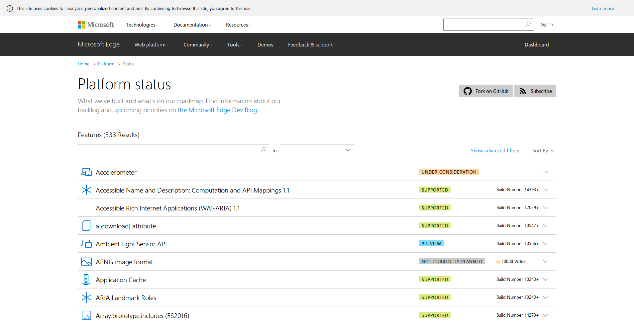This screenshot has height=322, width=634.
Task: Click the Learn more cookie link
Action: pos(603,8)
